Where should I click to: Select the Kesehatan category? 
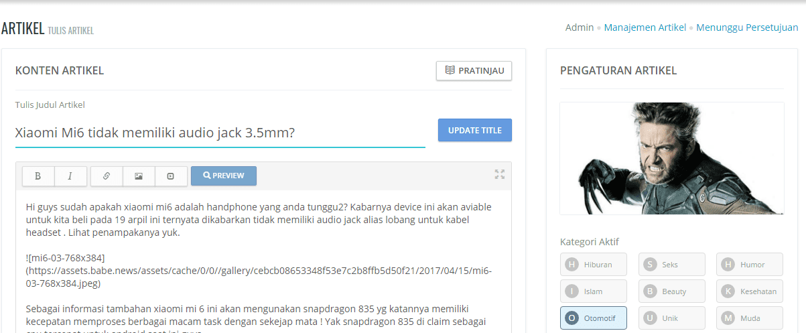pos(750,291)
